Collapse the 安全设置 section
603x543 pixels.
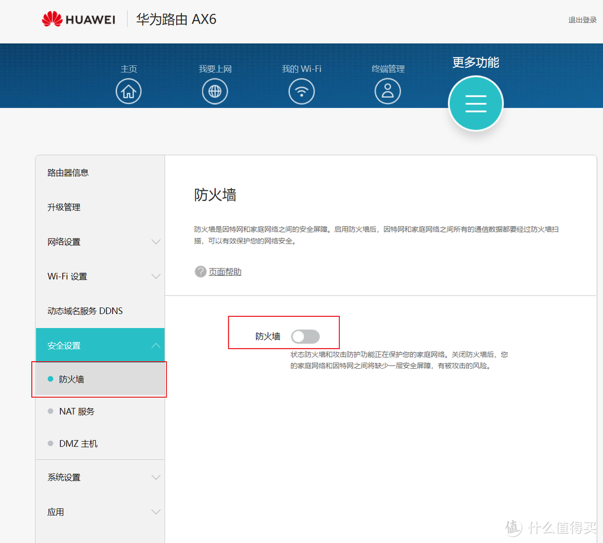point(156,345)
